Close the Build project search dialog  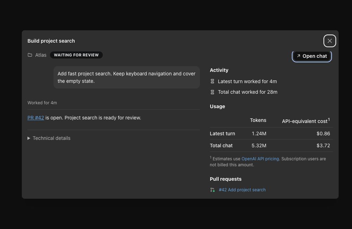click(x=329, y=41)
